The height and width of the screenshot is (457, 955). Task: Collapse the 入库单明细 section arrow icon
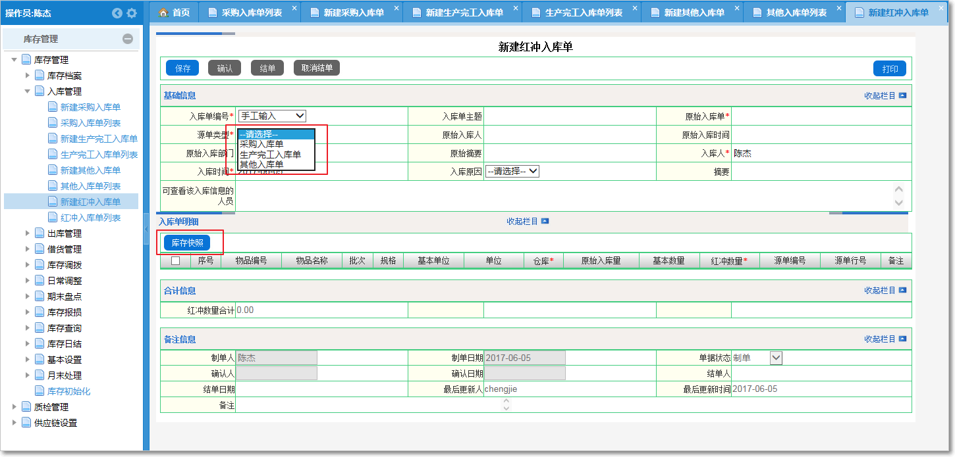click(545, 222)
